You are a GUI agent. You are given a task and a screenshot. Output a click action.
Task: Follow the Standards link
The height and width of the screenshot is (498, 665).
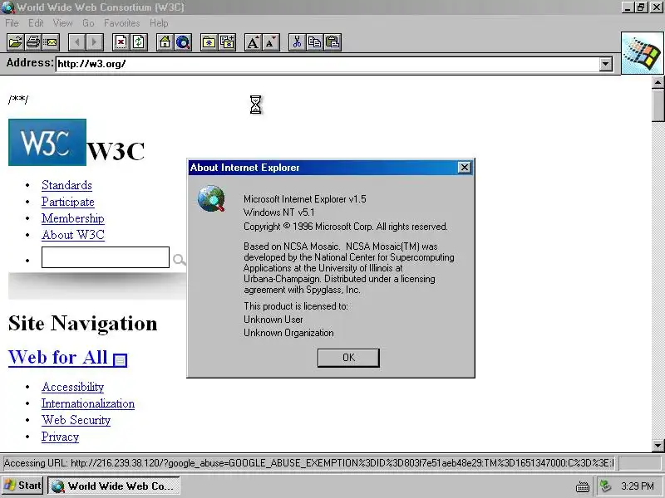(66, 185)
